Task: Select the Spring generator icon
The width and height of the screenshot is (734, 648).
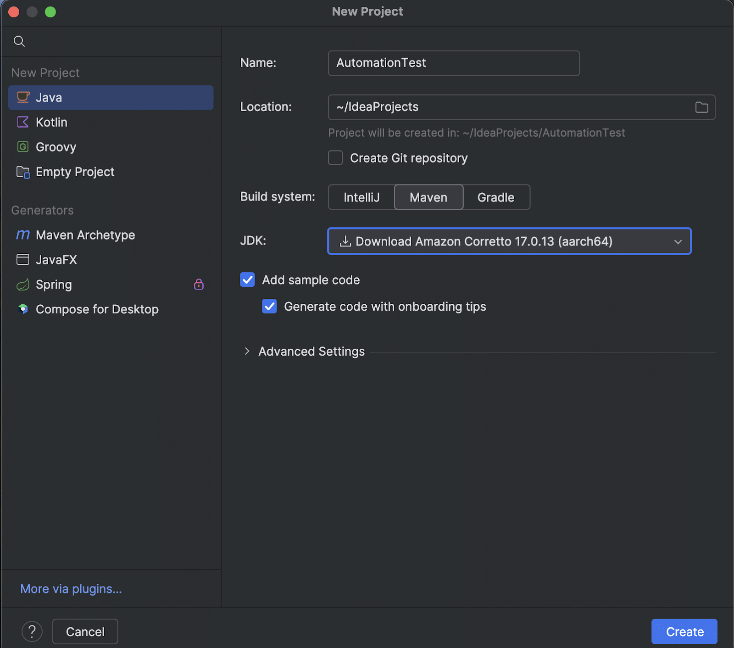Action: pos(23,285)
